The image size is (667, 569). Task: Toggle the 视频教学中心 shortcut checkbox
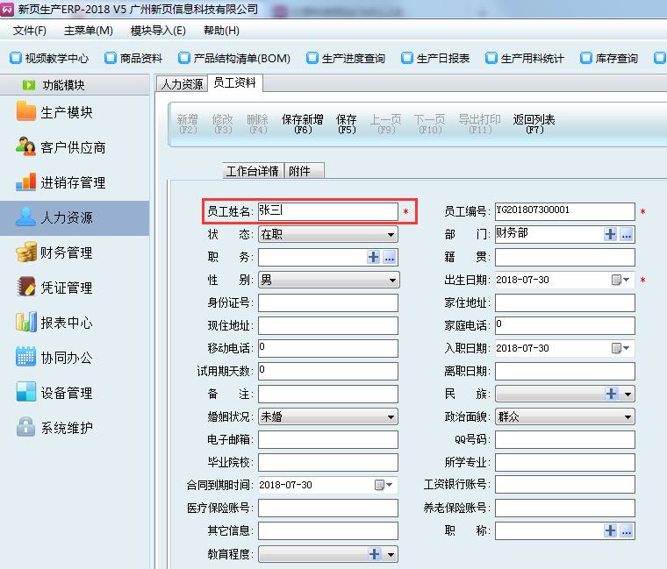[x=15, y=59]
